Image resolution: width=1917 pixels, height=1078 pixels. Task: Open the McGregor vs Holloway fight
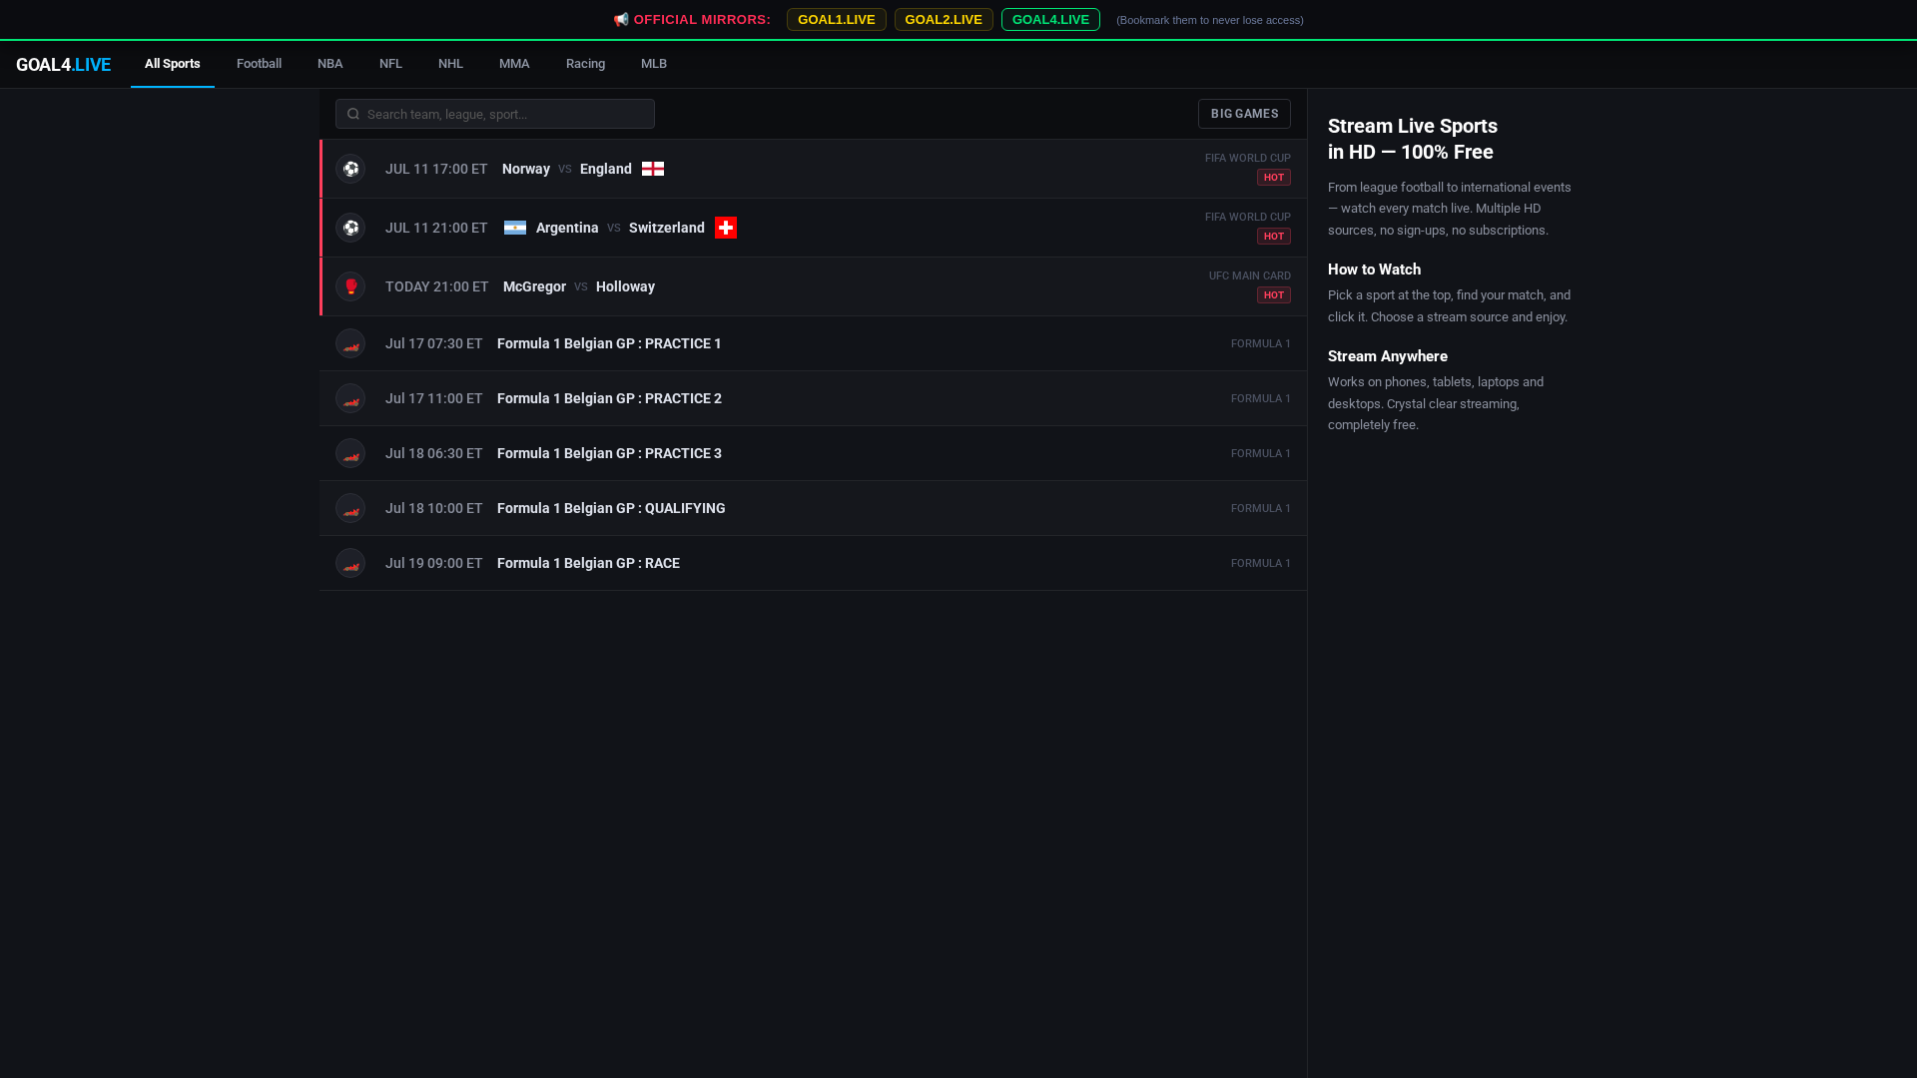(x=813, y=286)
